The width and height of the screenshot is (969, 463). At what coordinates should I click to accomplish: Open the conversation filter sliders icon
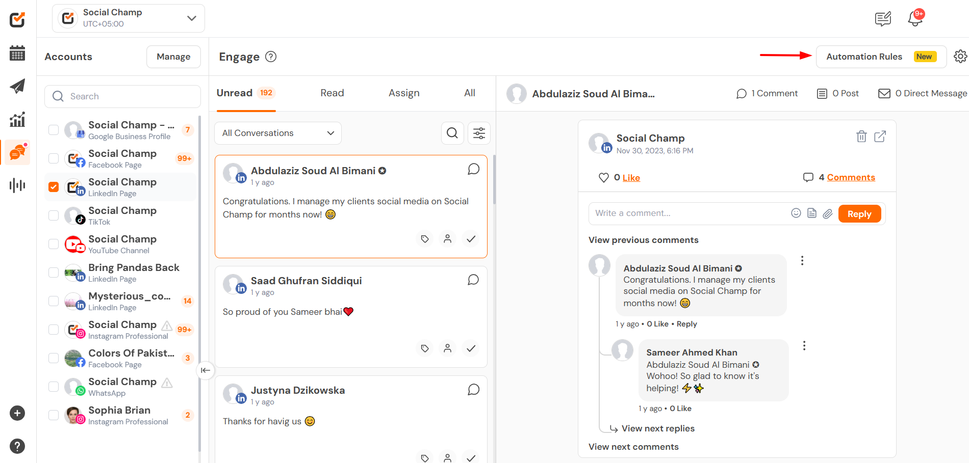click(x=479, y=133)
